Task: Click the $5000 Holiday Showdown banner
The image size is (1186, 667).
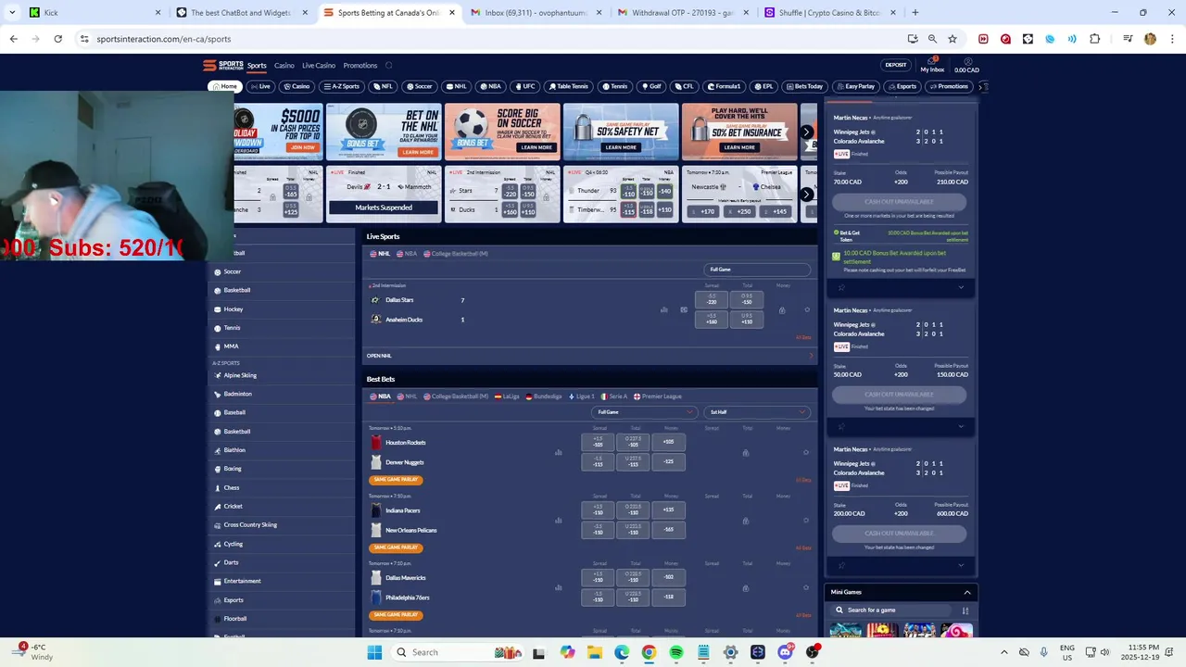Action: 278,132
